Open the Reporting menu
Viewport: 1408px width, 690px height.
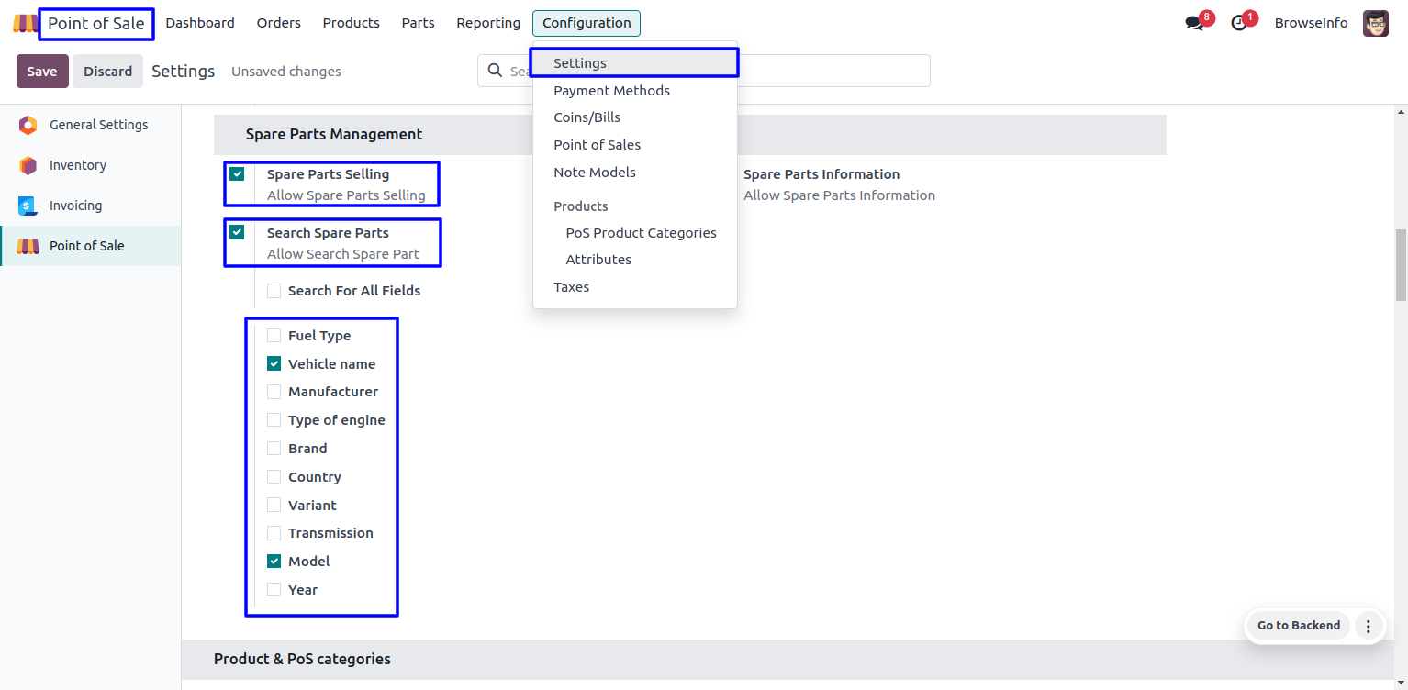pos(488,23)
